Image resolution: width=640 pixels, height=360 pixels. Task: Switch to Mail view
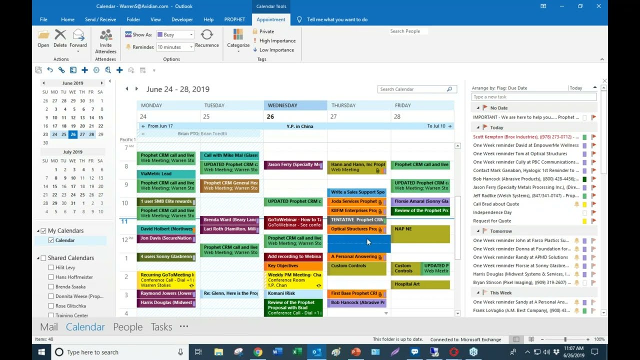pyautogui.click(x=49, y=327)
